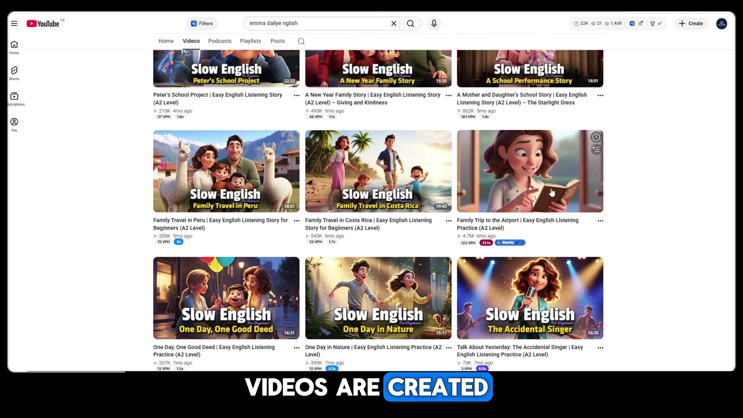Open Home in the left sidebar

point(14,47)
